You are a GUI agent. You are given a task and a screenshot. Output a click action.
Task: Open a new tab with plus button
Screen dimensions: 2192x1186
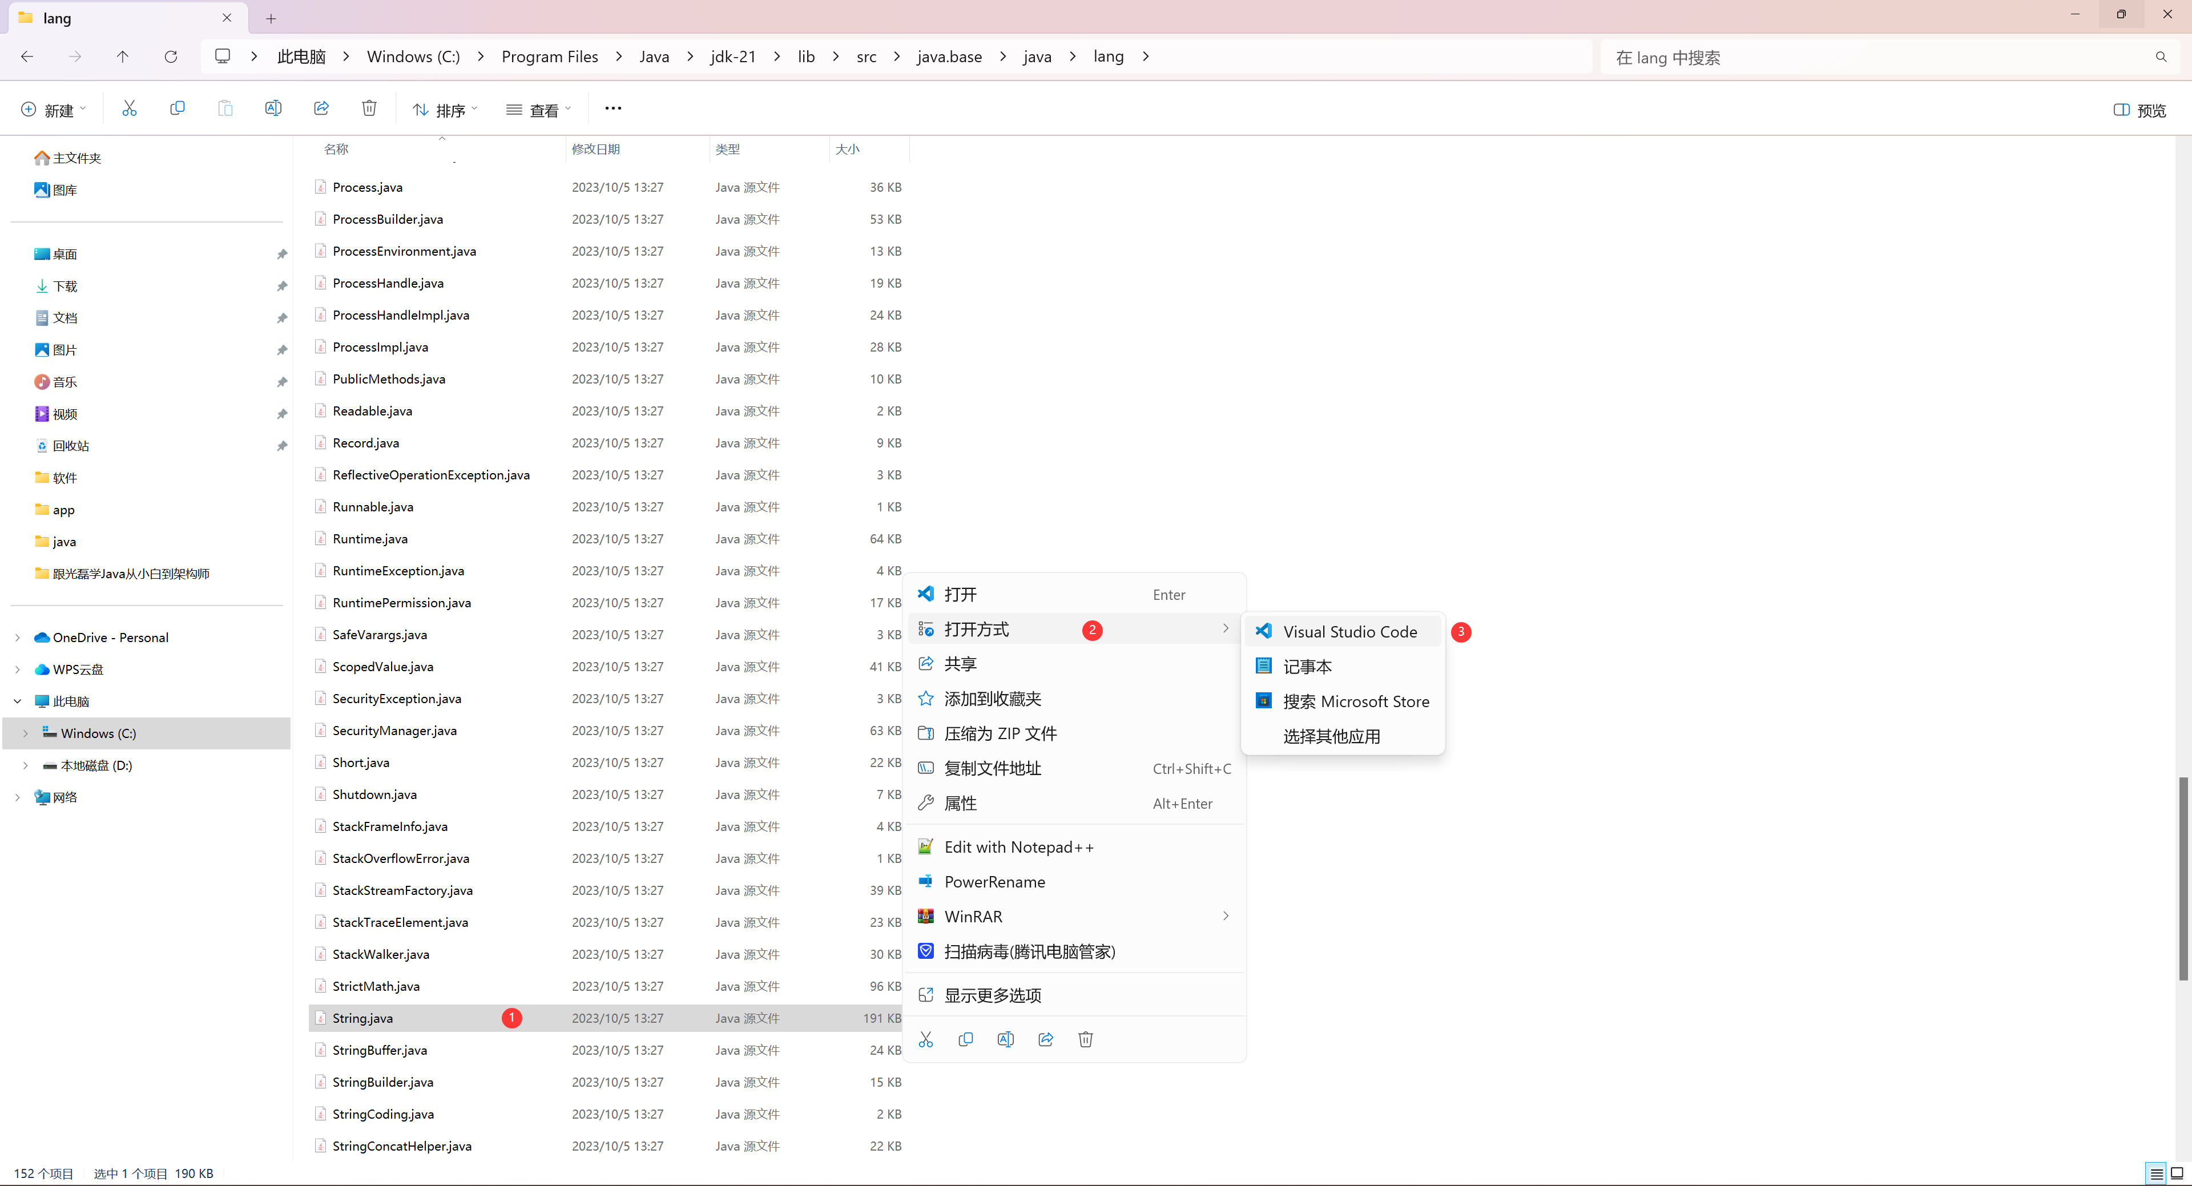[x=271, y=18]
